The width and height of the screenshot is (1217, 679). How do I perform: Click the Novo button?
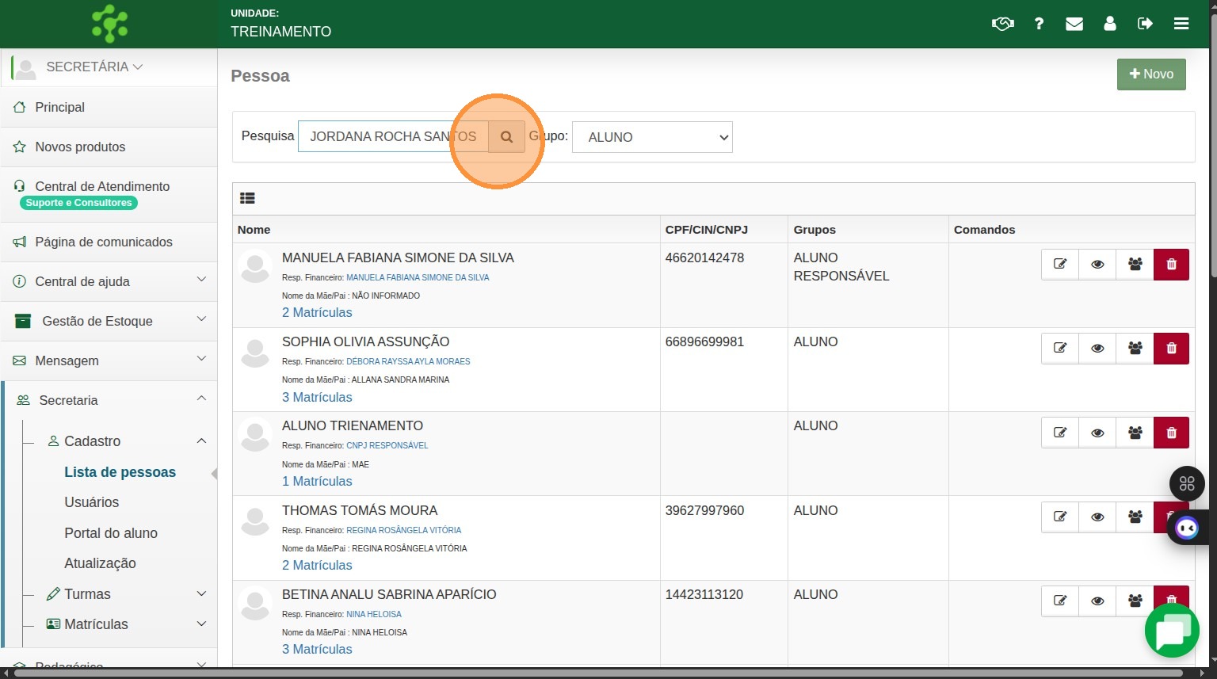click(x=1150, y=74)
